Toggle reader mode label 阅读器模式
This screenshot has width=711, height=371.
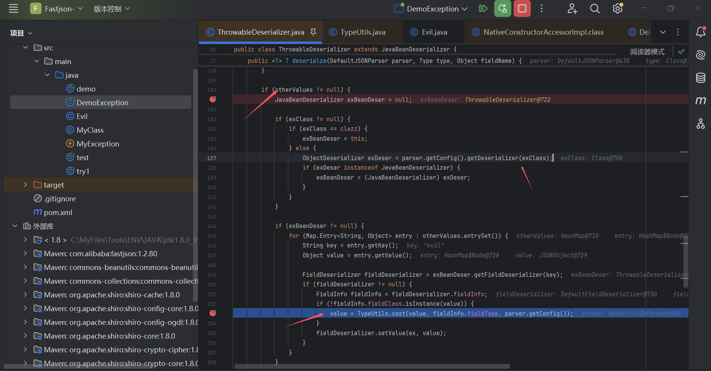tap(647, 51)
